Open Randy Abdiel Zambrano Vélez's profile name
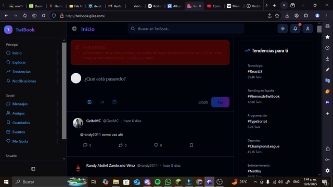Viewport: 333px width, 187px height. pyautogui.click(x=110, y=166)
